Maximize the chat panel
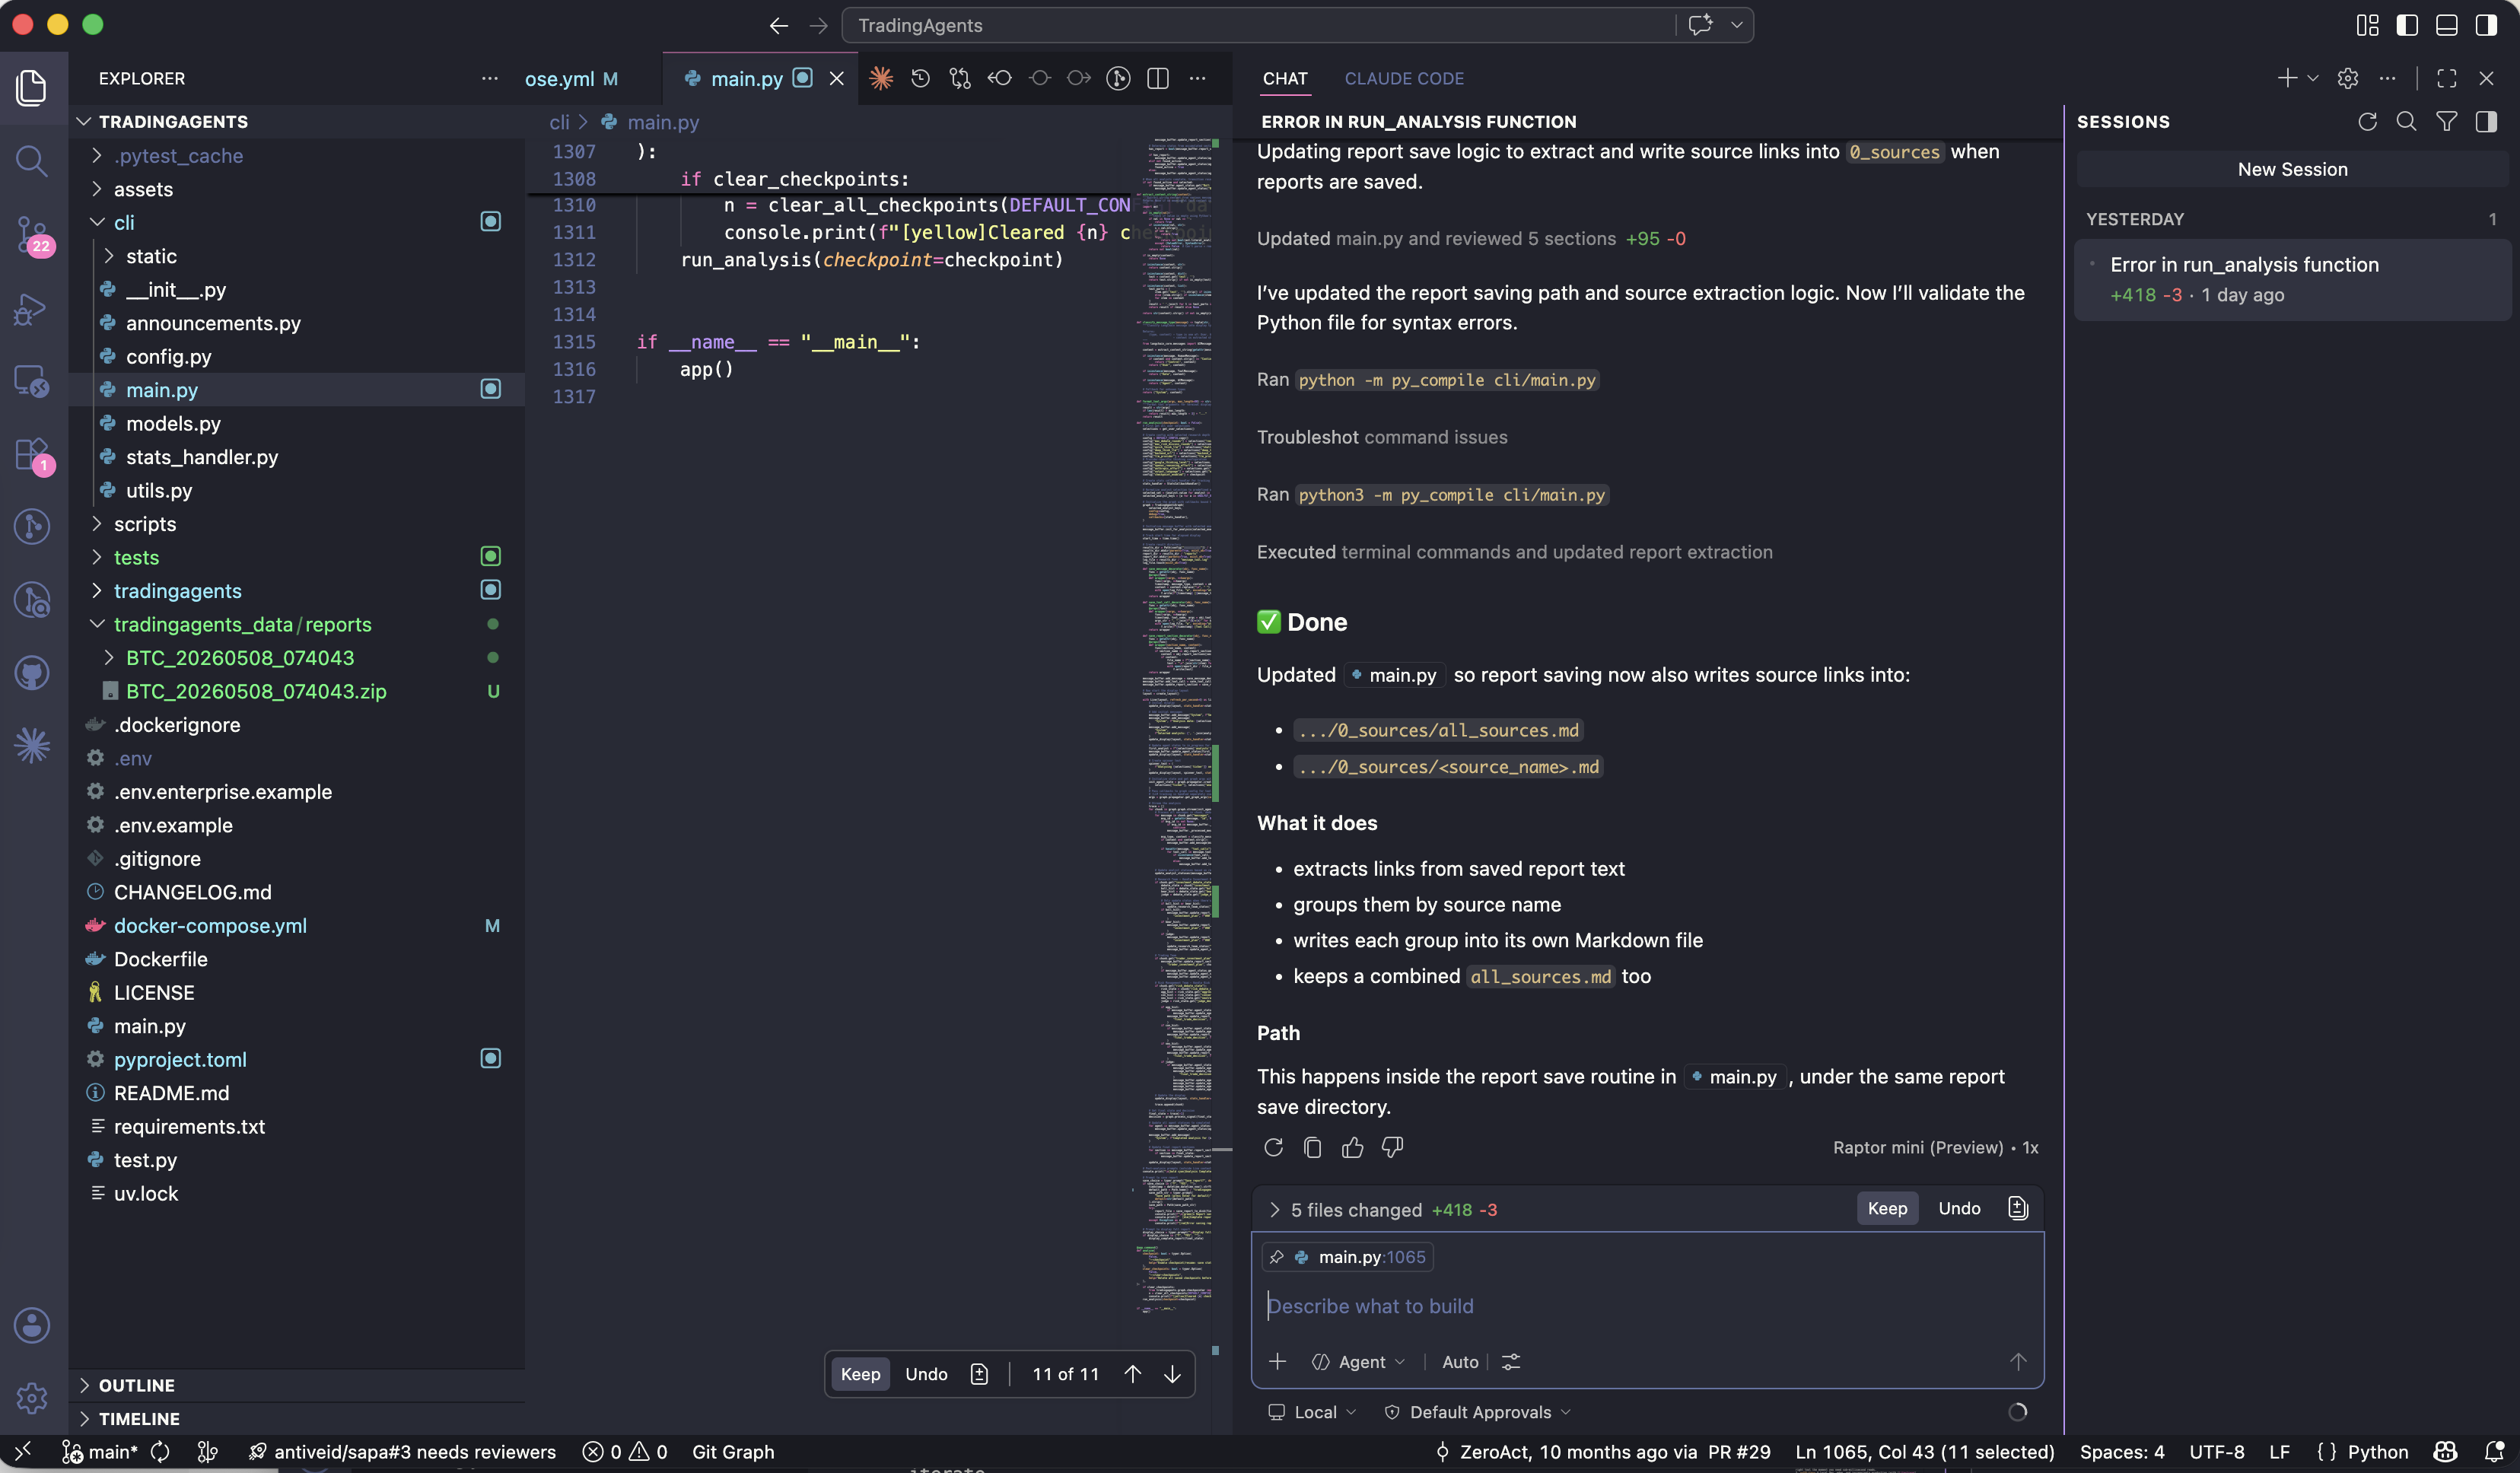Image resolution: width=2520 pixels, height=1473 pixels. pyautogui.click(x=2447, y=78)
